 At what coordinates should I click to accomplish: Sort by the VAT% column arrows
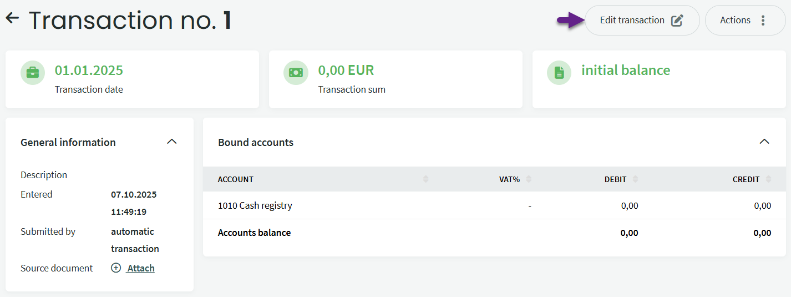pyautogui.click(x=529, y=179)
